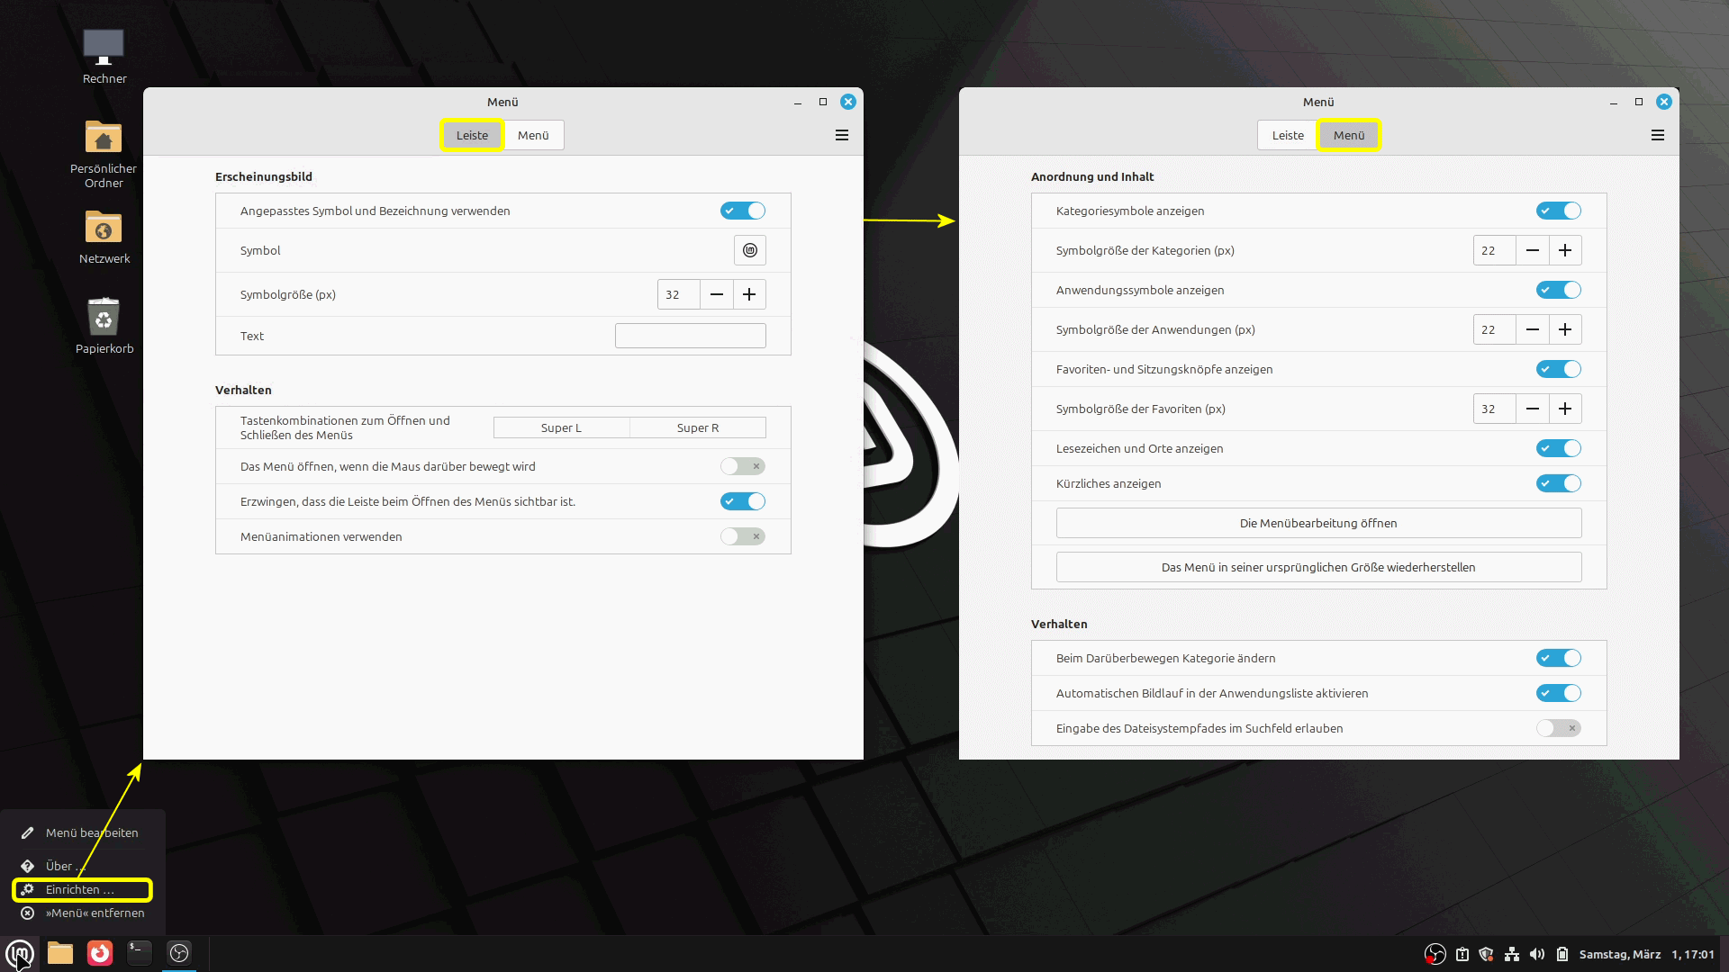This screenshot has height=972, width=1729.
Task: Click the Symbol icon chooser button
Action: (749, 250)
